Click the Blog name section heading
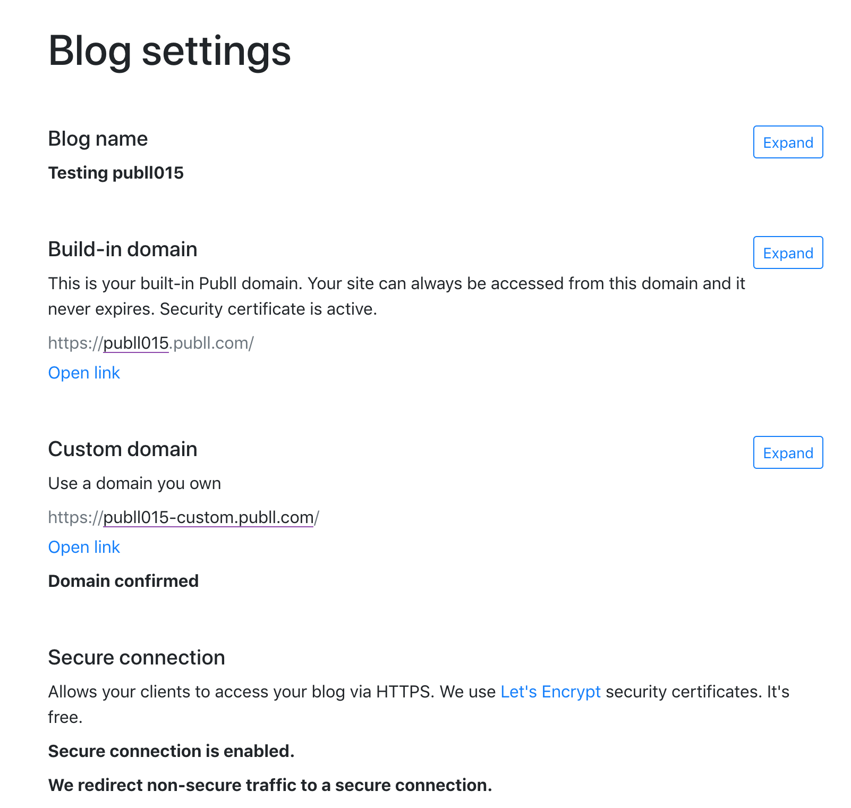 [x=98, y=139]
